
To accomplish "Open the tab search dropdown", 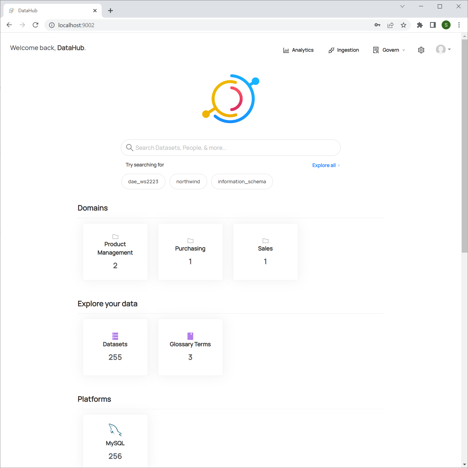I will 402,6.
